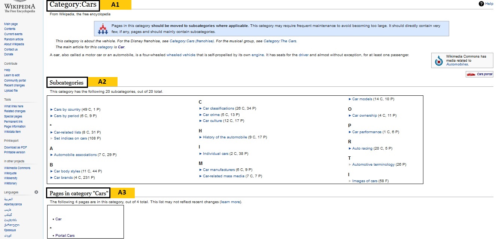The width and height of the screenshot is (496, 239).
Task: Open the Community portal sidebar link
Action: click(x=15, y=80)
